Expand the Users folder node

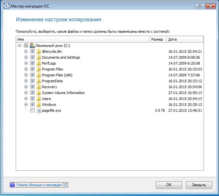point(26,98)
